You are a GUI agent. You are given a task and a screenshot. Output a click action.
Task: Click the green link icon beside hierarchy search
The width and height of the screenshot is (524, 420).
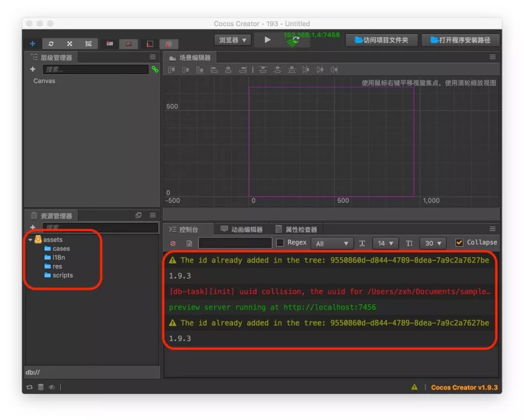pos(155,69)
